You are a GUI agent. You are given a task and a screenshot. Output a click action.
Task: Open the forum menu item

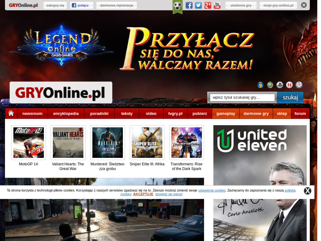point(300,114)
